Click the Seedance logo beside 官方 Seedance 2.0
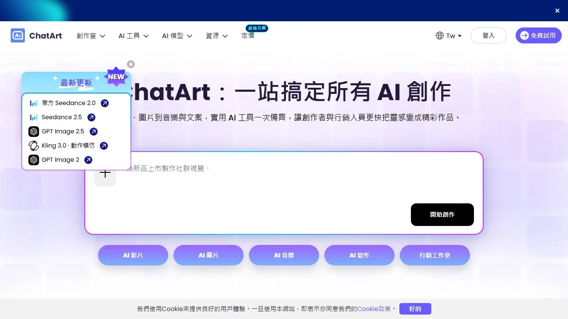Image resolution: width=568 pixels, height=319 pixels. 34,103
